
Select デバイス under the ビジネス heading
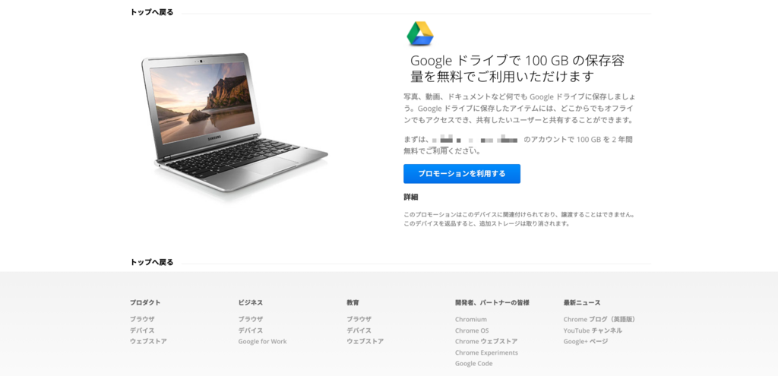click(x=251, y=330)
